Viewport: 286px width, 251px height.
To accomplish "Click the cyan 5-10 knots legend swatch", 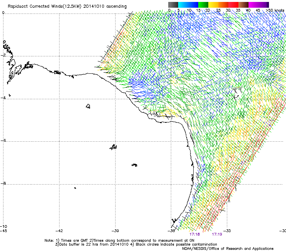I will [183, 5].
